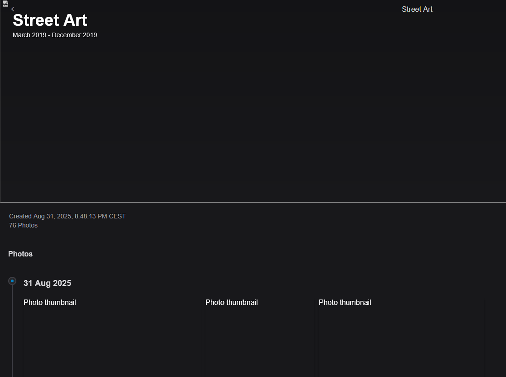506x377 pixels.
Task: Open the middle photo thumbnail
Action: coord(259,340)
